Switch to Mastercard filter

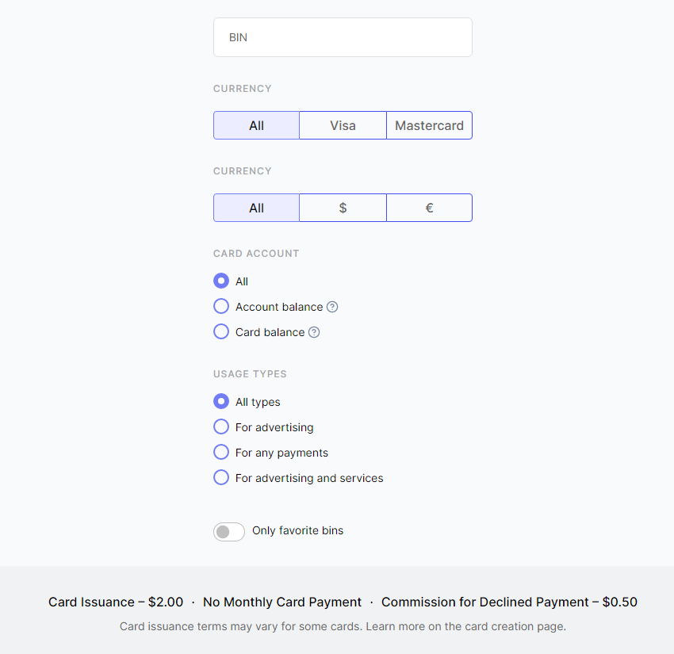[429, 125]
